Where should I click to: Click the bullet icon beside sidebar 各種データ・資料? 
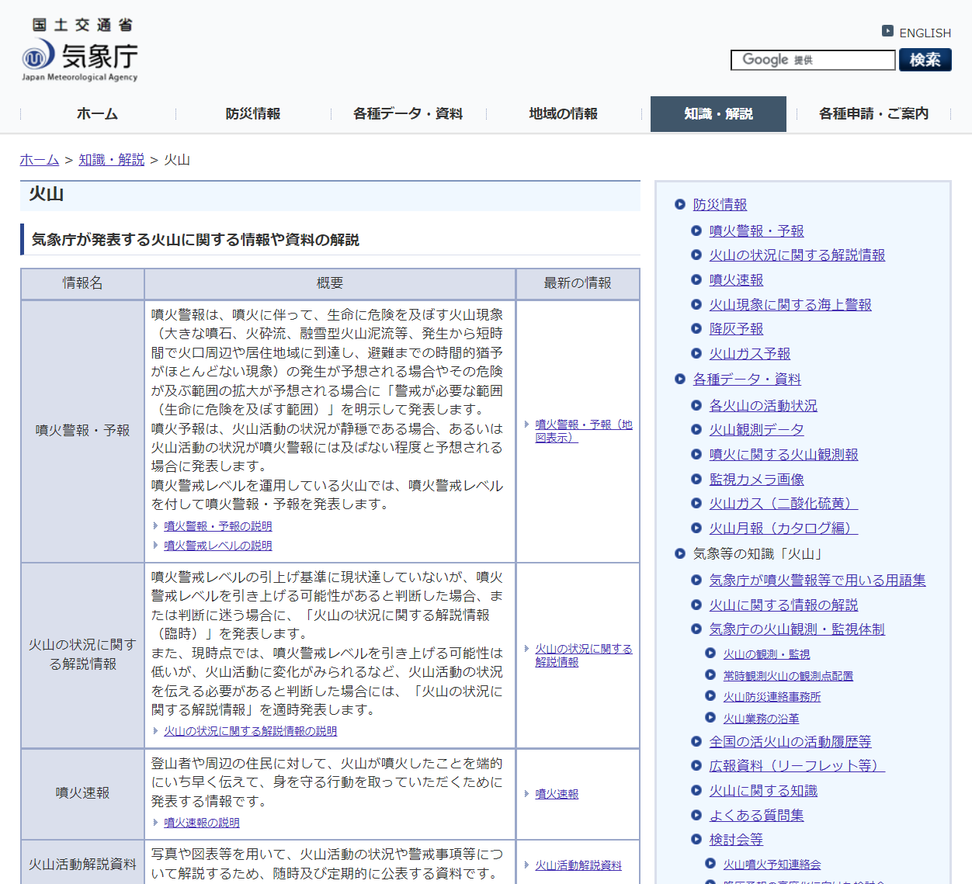pyautogui.click(x=680, y=380)
